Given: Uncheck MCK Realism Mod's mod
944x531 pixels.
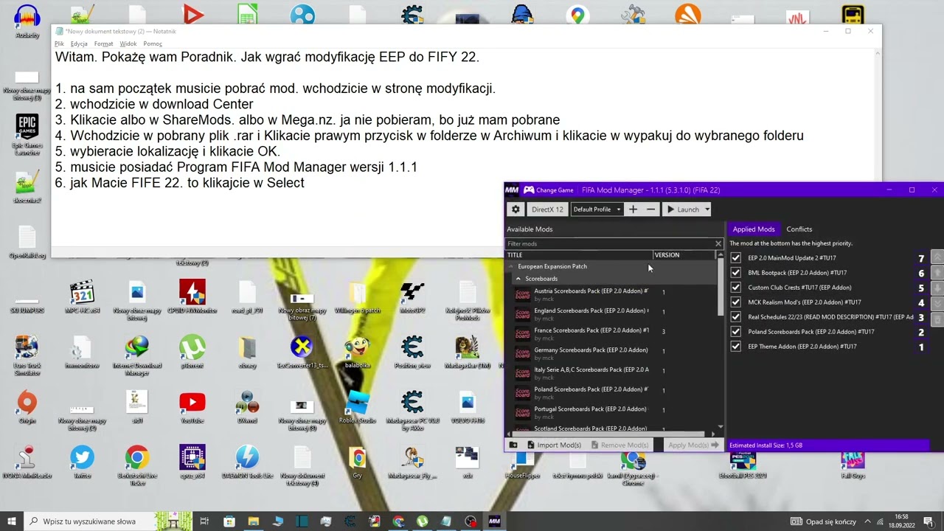Looking at the screenshot, I should click(735, 302).
